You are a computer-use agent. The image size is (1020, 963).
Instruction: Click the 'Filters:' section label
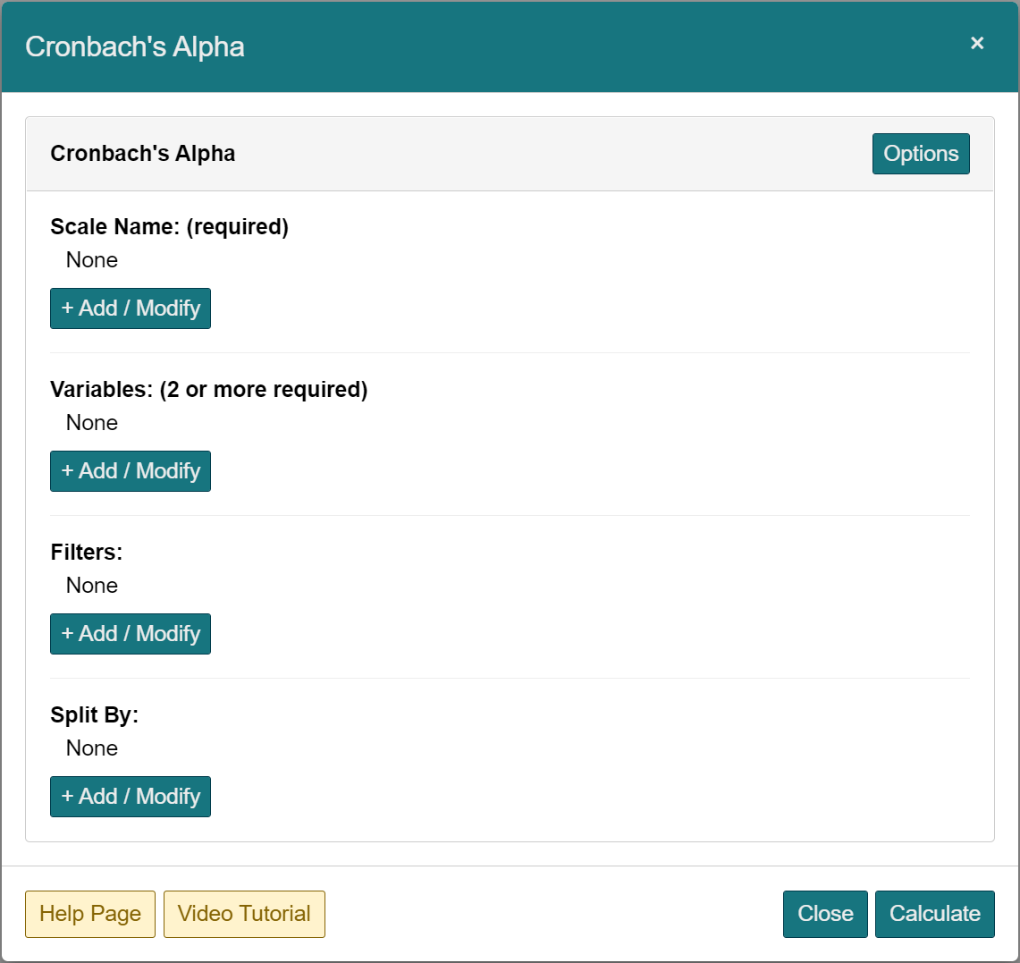click(87, 553)
